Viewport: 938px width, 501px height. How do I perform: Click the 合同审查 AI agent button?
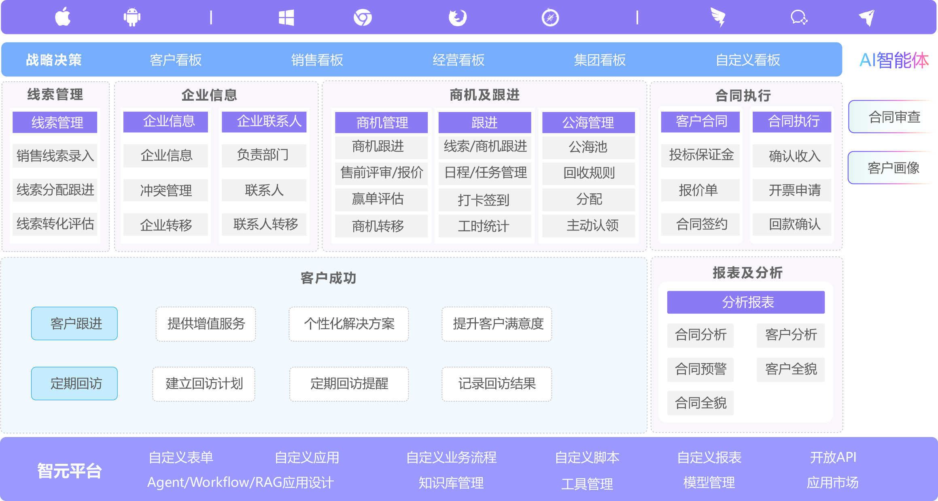(894, 117)
